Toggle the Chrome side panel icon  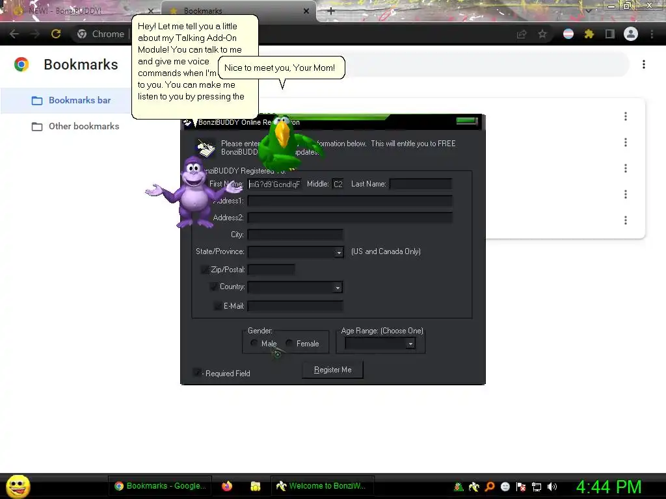click(610, 34)
